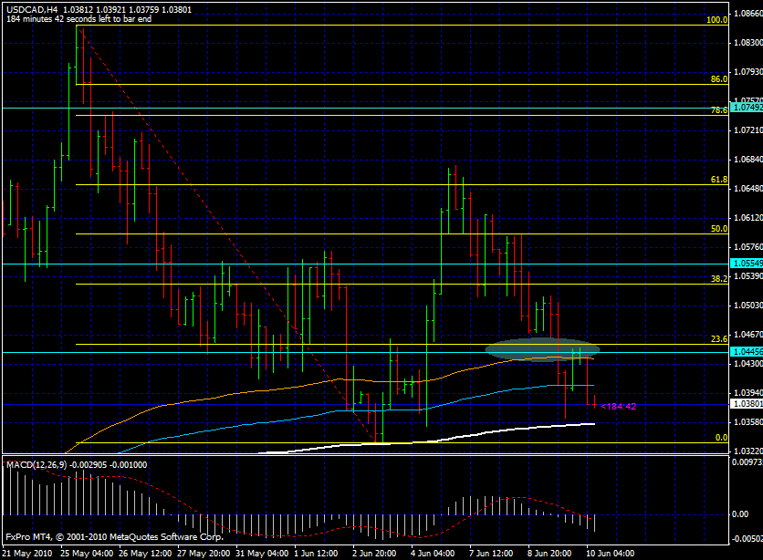
Task: Click the MACD 0.00 axis value
Action: [x=740, y=514]
